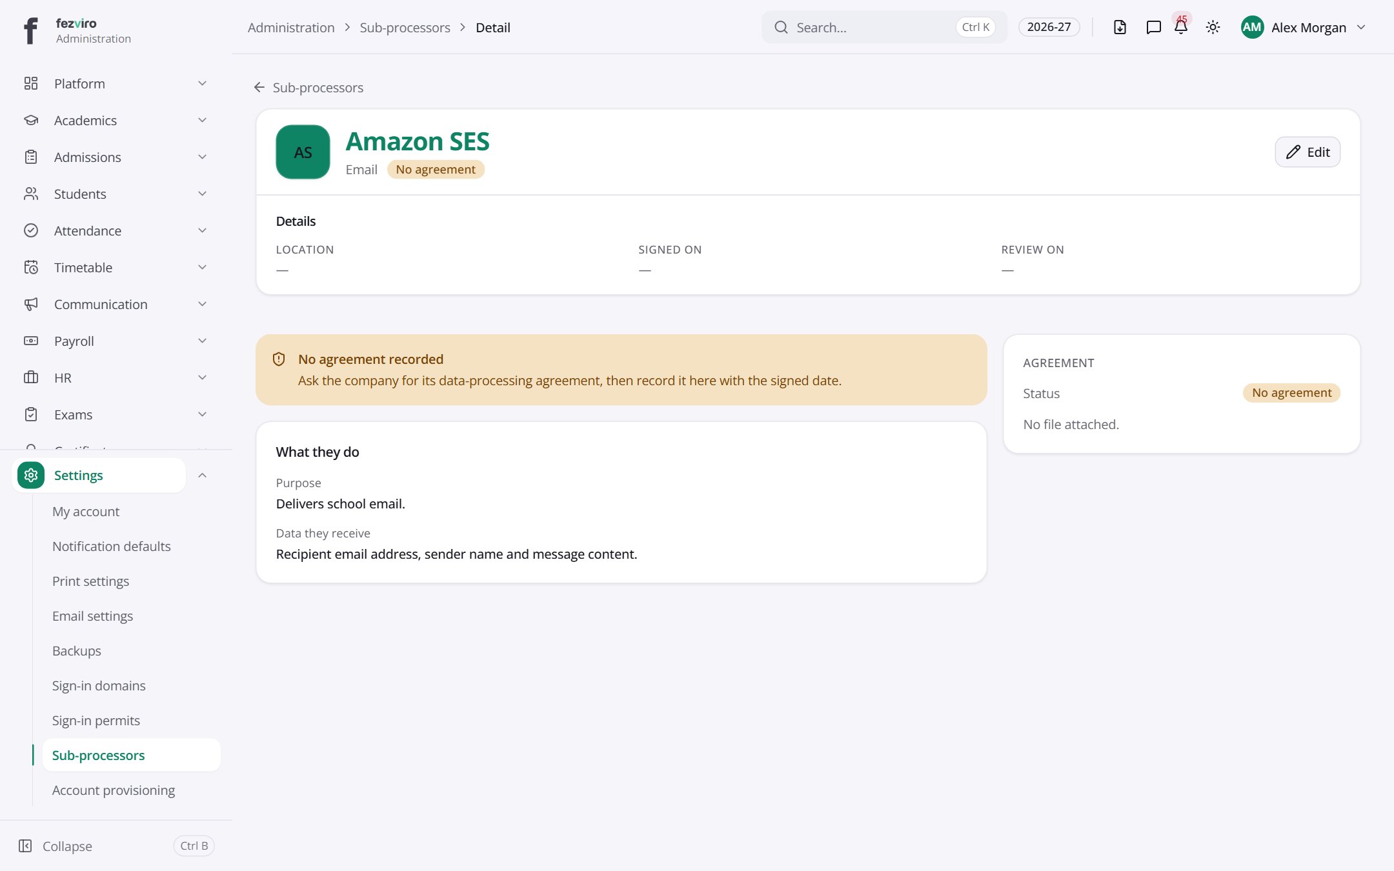
Task: Click the Attendance check-circle icon
Action: click(x=31, y=230)
